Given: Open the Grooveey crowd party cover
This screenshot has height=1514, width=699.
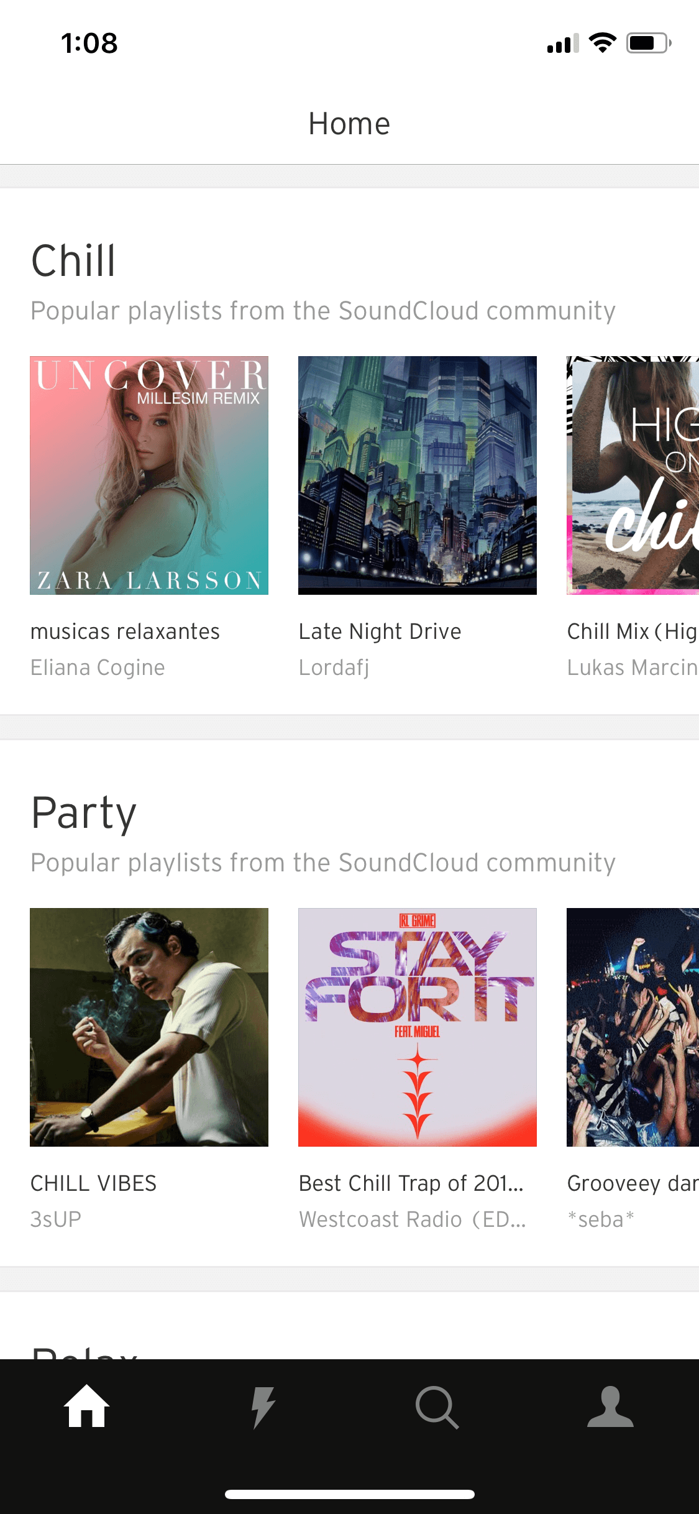Looking at the screenshot, I should [633, 1027].
